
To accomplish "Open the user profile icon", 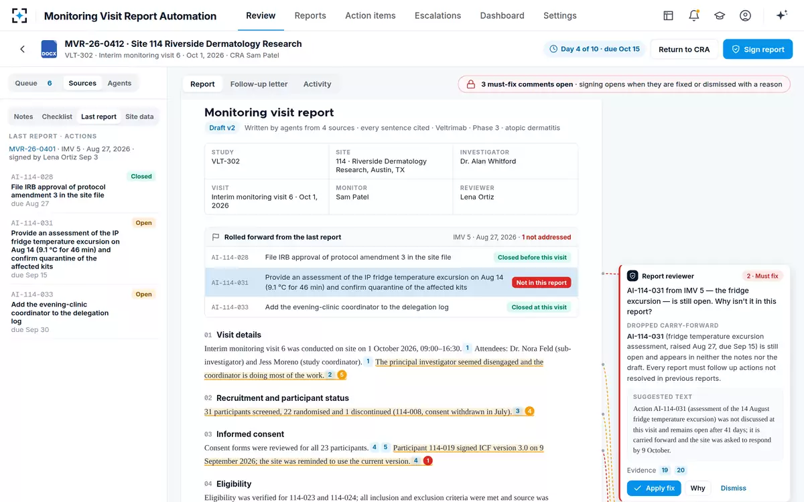I will click(x=745, y=15).
